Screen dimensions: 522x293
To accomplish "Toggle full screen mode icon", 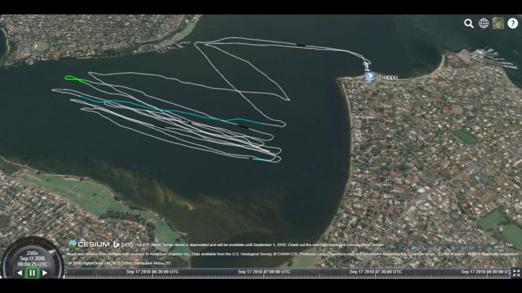I will click(x=516, y=273).
